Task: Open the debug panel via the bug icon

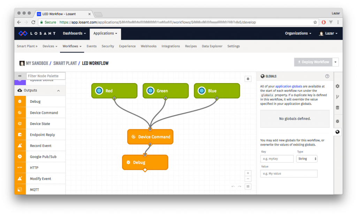Action: pos(337,121)
